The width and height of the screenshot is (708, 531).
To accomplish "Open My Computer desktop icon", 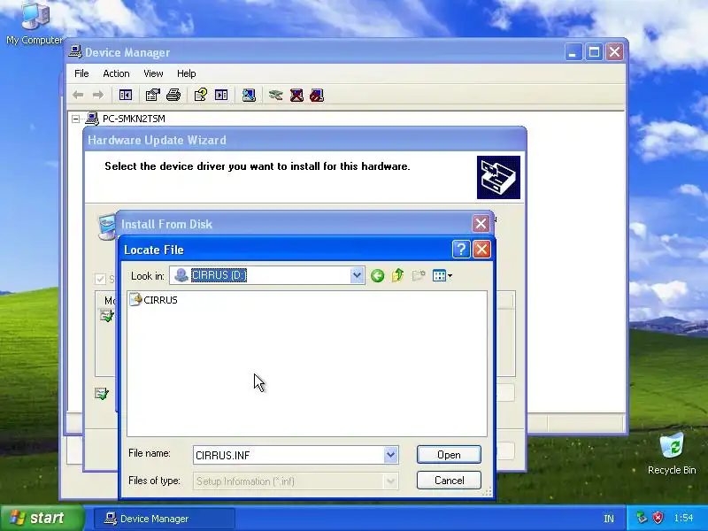I will pyautogui.click(x=35, y=24).
